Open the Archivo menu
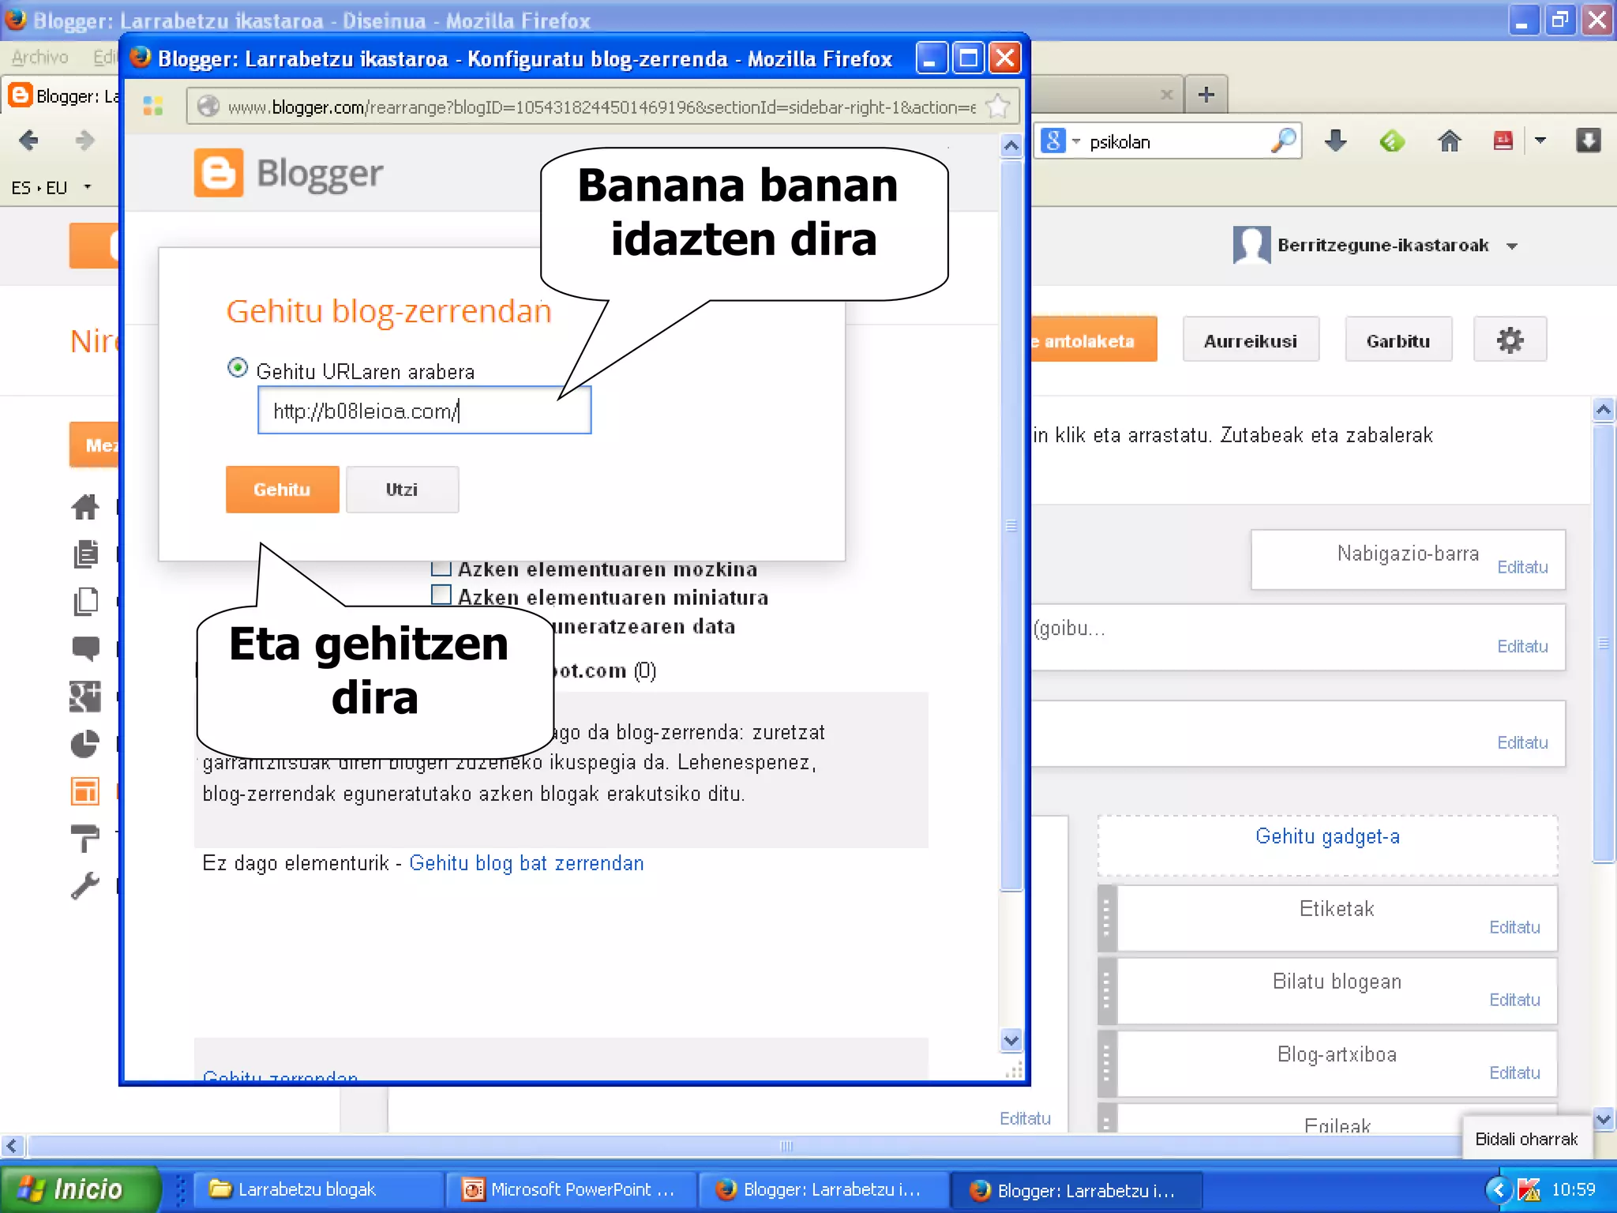The image size is (1617, 1213). 40,57
